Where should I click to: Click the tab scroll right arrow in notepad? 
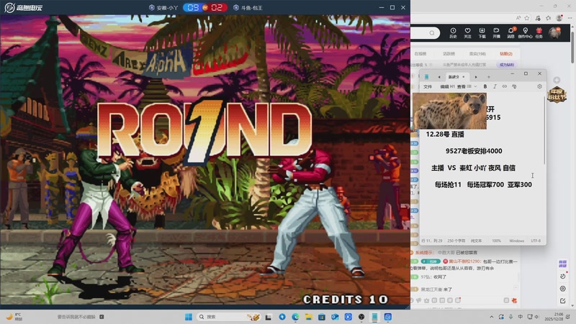click(476, 77)
